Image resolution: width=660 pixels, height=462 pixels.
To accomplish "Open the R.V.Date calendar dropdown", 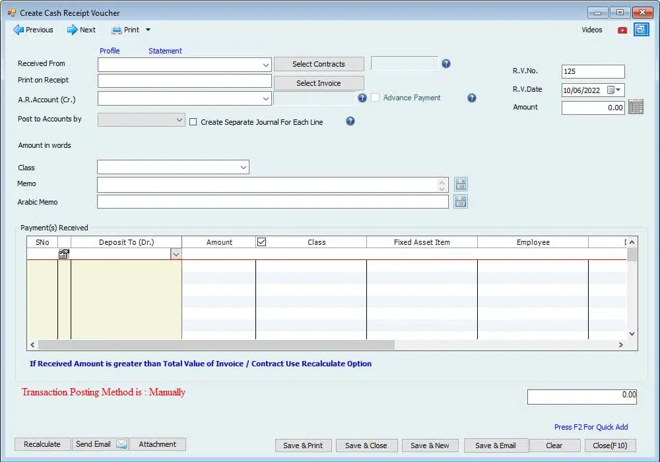I will click(x=618, y=90).
